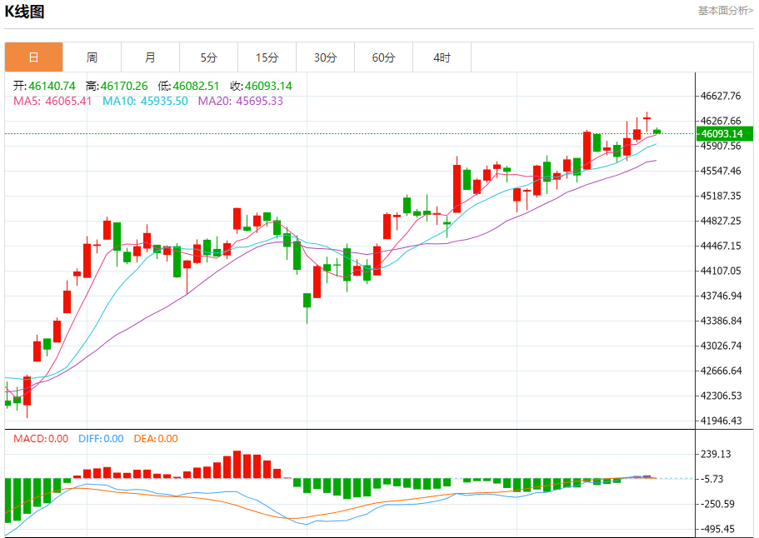The height and width of the screenshot is (538, 759).
Task: Click the MA5: 46065.41 legend
Action: (52, 101)
